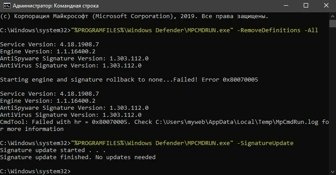Click the empty prompt on the last line
Viewport: 336px width, 175px height.
coord(35,171)
